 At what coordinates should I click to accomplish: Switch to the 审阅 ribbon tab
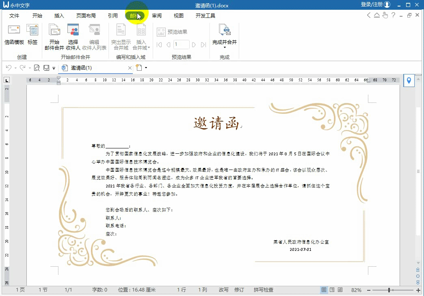pos(157,15)
